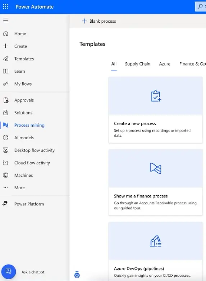Click 'Set up a process using recordings' description
Screen dimensions: 206x281
[152, 133]
